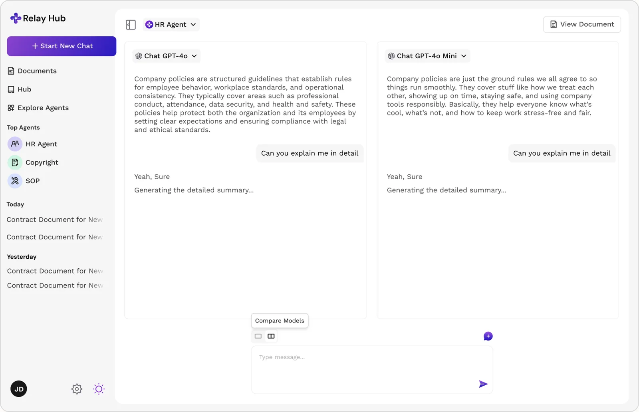The height and width of the screenshot is (412, 639).
Task: Click user message in GPT-4o panel
Action: click(310, 153)
